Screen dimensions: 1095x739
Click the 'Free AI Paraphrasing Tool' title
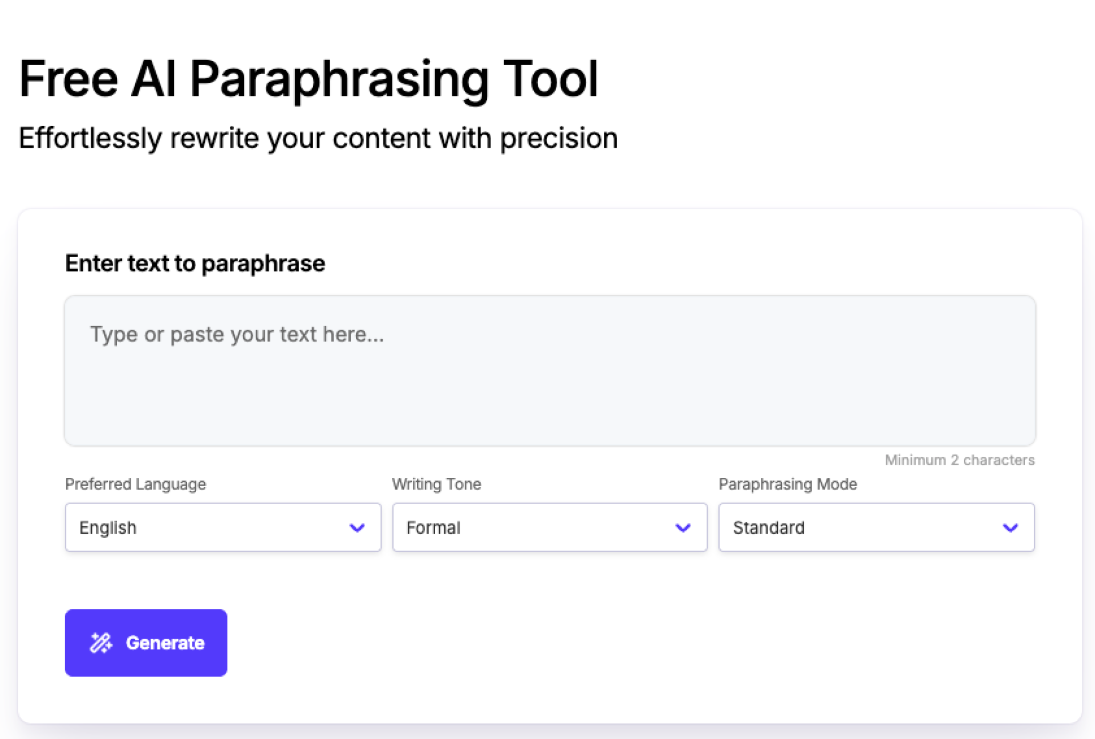click(309, 79)
